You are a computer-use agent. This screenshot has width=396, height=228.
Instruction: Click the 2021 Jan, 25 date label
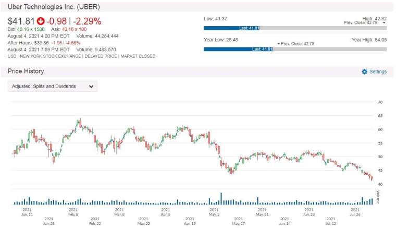[49, 221]
